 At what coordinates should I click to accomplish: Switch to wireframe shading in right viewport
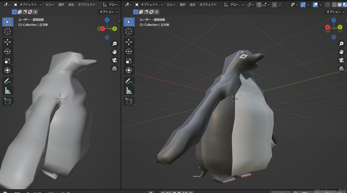(334, 5)
